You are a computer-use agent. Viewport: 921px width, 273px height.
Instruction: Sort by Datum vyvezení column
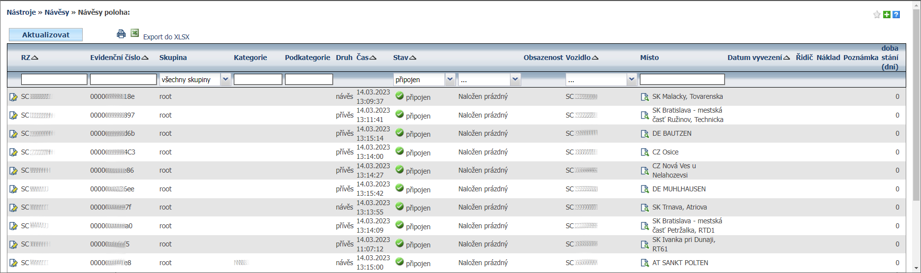click(x=758, y=58)
